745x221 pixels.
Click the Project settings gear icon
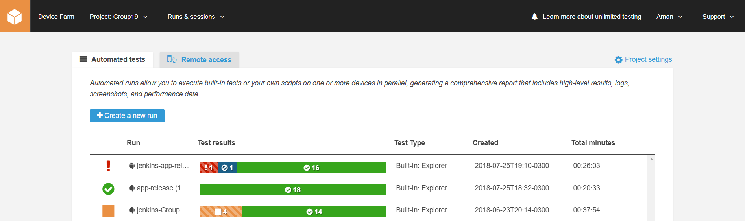coord(619,59)
